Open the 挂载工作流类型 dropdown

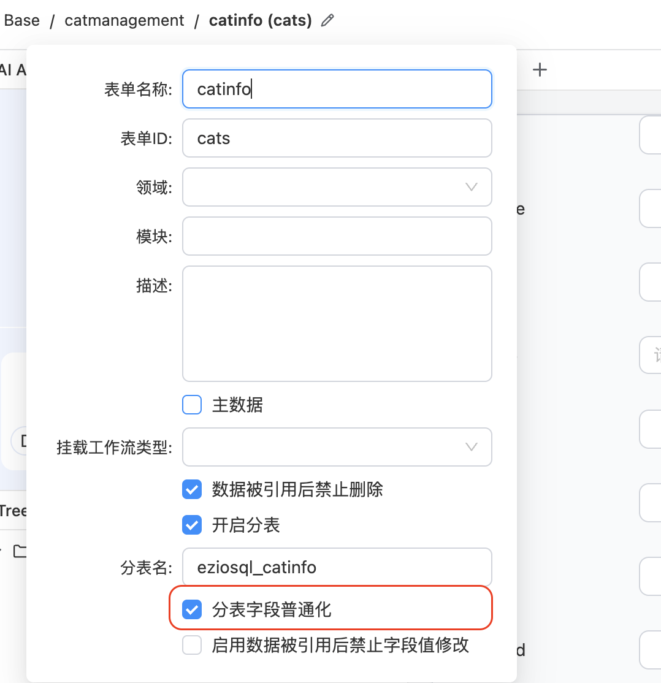tap(337, 447)
